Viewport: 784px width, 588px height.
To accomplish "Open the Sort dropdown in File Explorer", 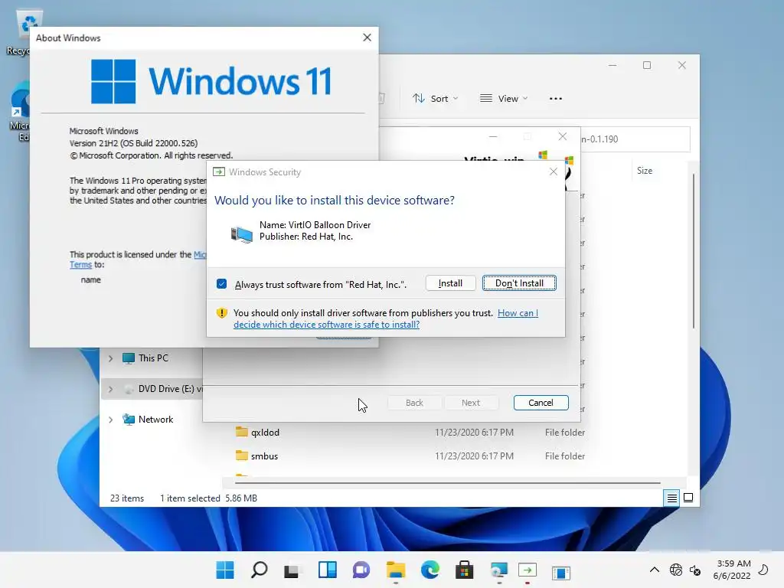I will click(435, 99).
